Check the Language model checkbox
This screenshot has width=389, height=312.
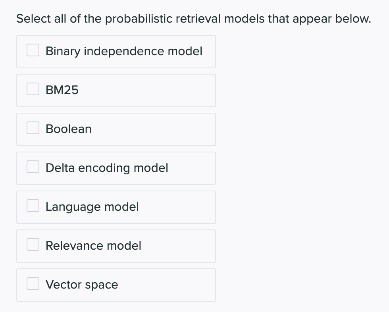click(33, 206)
